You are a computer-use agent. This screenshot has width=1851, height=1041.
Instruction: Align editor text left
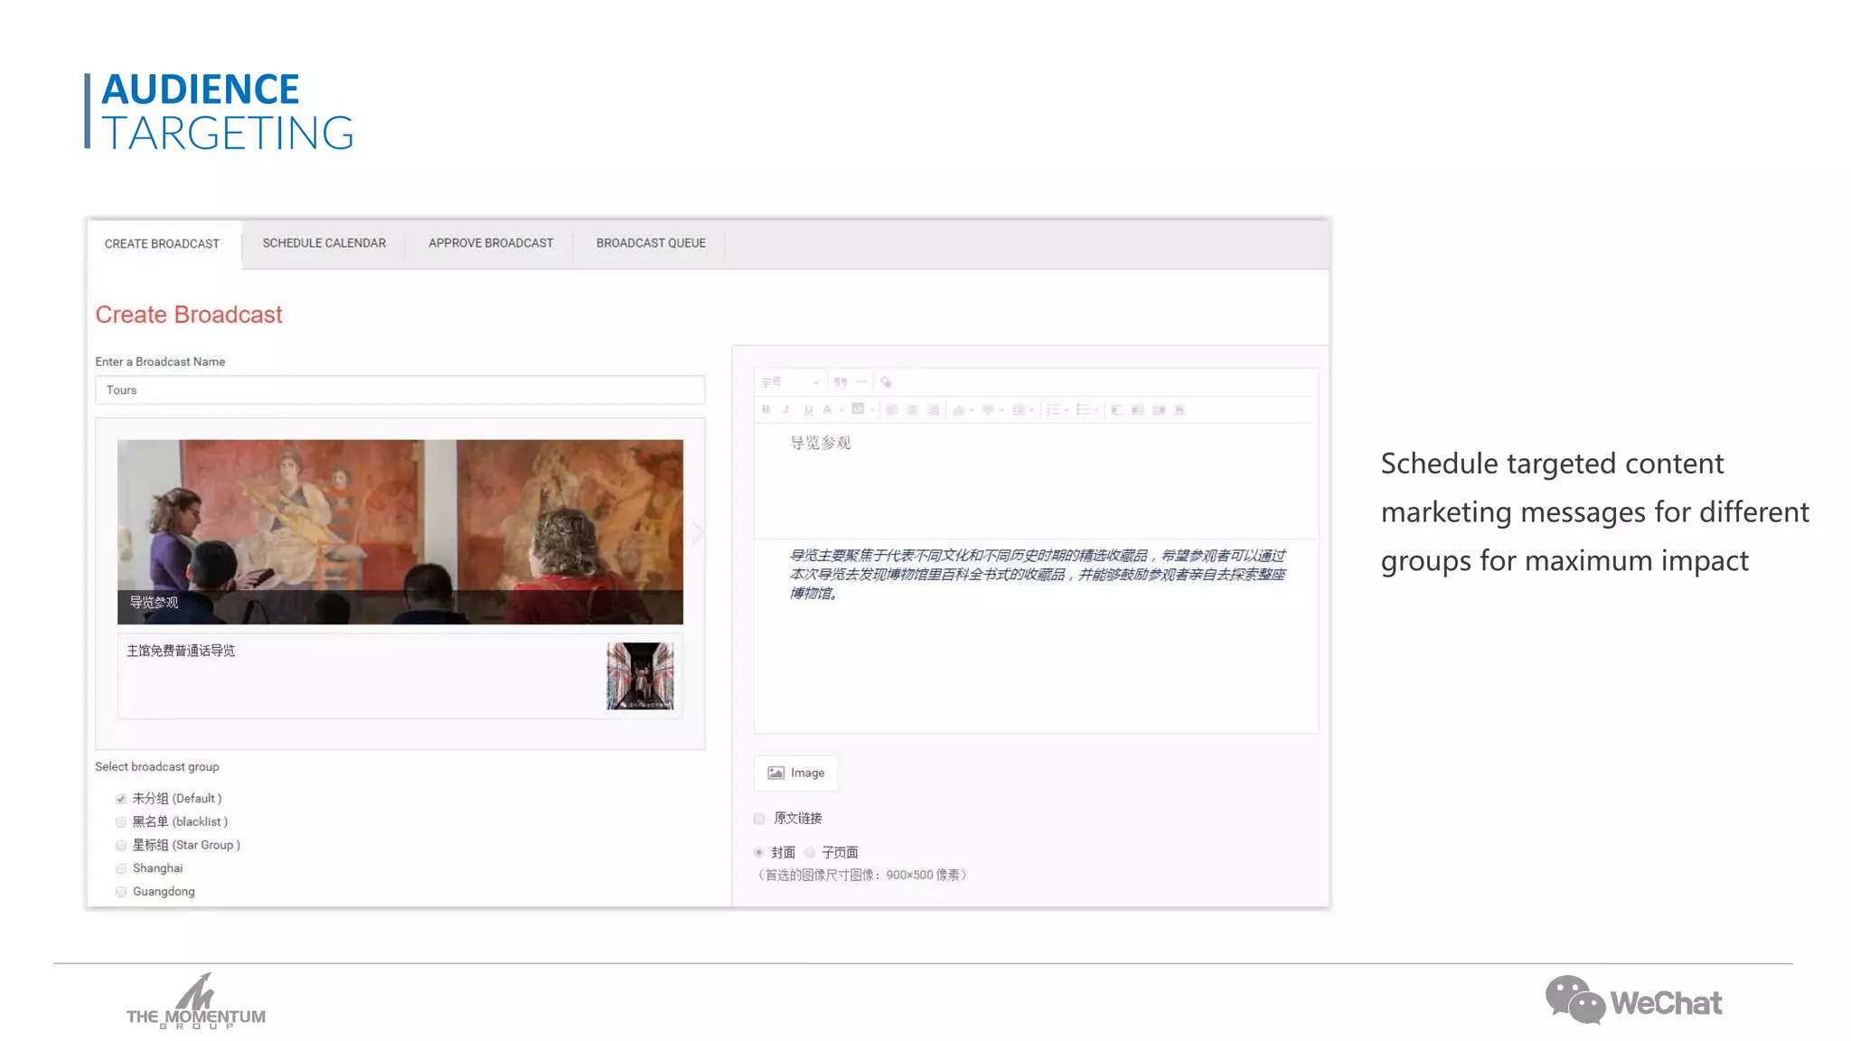(x=891, y=410)
